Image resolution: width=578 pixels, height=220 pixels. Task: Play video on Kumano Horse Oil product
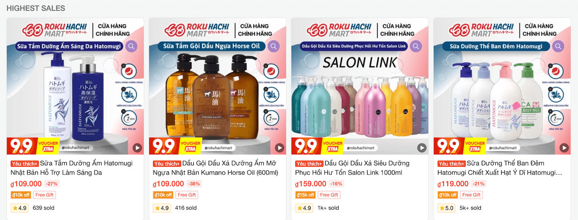pyautogui.click(x=280, y=147)
